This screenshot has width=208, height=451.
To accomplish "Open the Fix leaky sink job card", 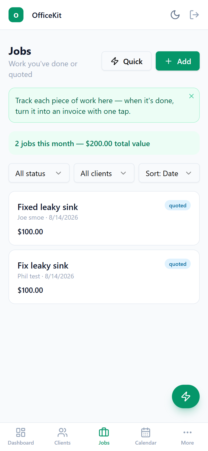I will [104, 277].
